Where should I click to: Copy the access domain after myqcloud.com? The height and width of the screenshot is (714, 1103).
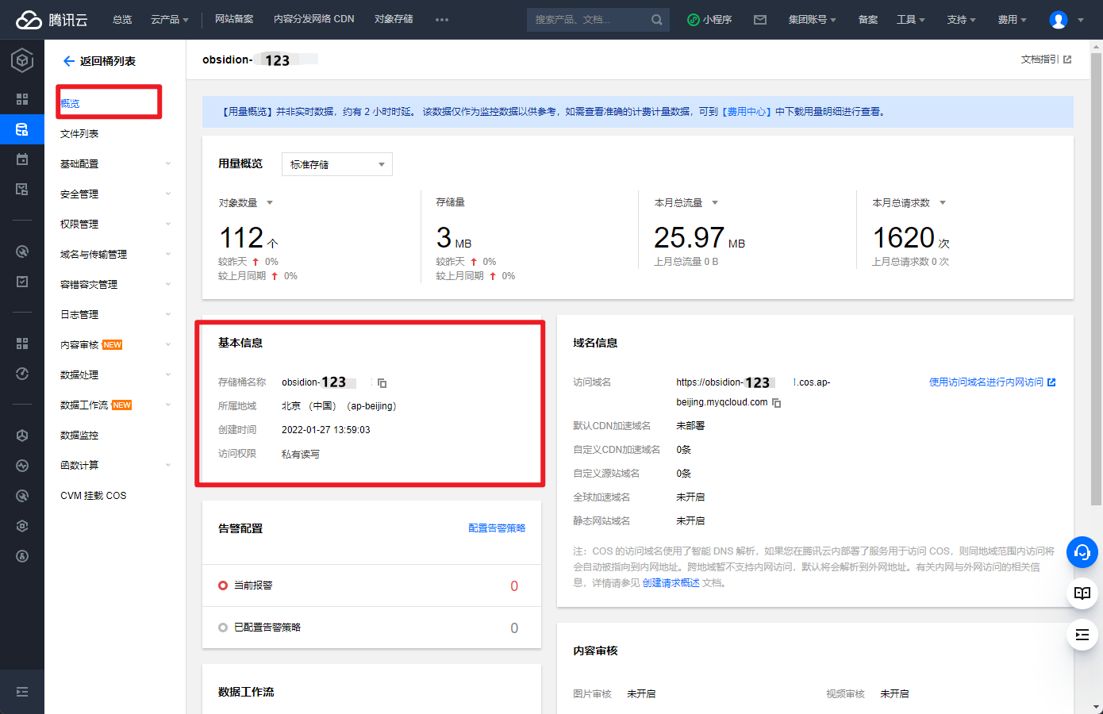tap(777, 403)
